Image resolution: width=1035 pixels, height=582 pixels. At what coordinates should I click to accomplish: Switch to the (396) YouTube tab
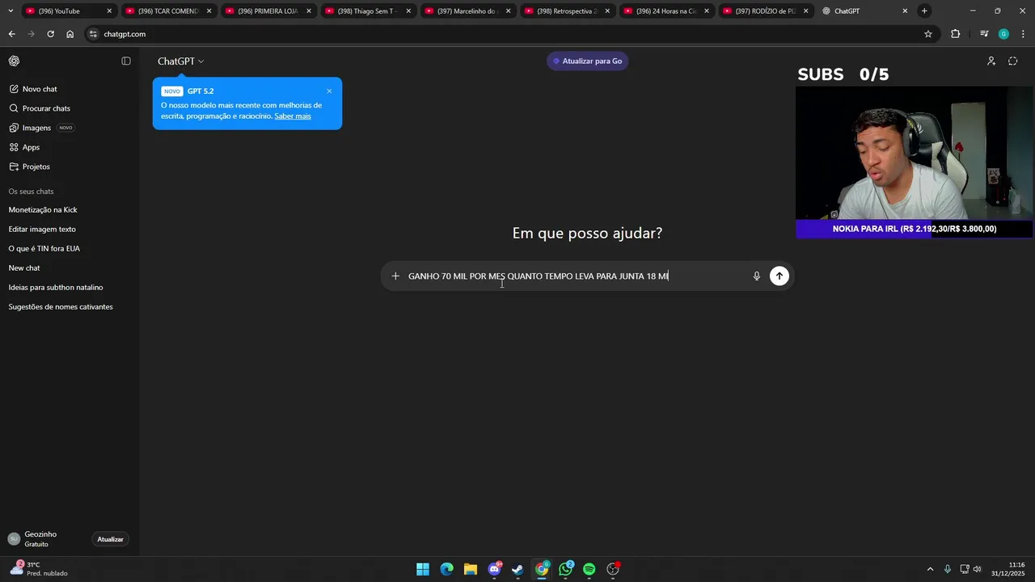click(69, 11)
